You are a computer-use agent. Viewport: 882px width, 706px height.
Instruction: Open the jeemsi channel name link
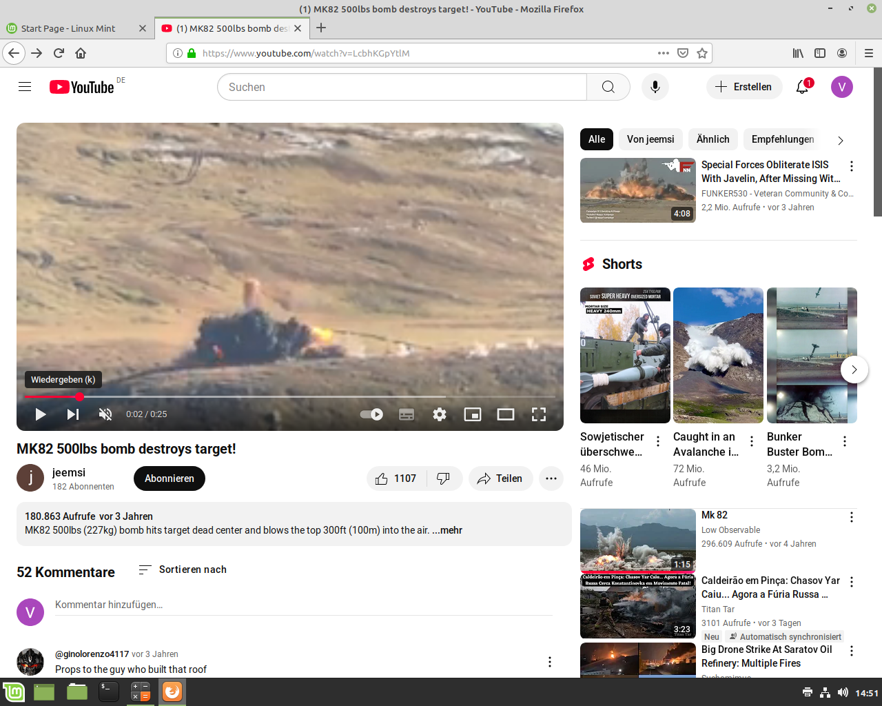(x=69, y=472)
